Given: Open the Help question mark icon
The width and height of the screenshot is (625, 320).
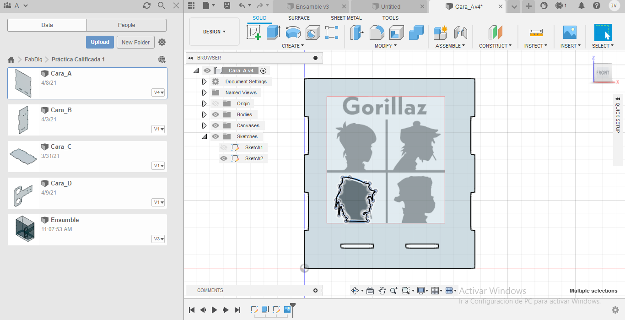Looking at the screenshot, I should (597, 5).
